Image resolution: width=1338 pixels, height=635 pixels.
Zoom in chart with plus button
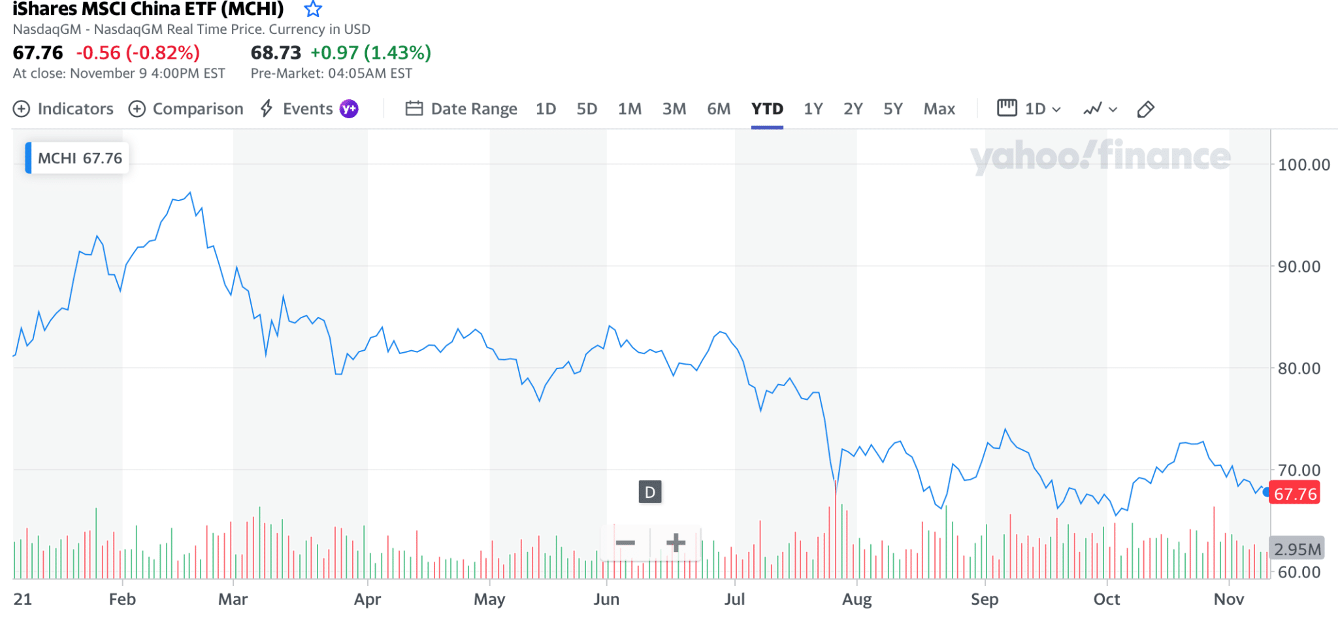pyautogui.click(x=676, y=542)
